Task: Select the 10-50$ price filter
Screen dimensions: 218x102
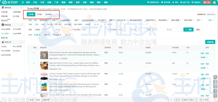Action: coord(50,24)
